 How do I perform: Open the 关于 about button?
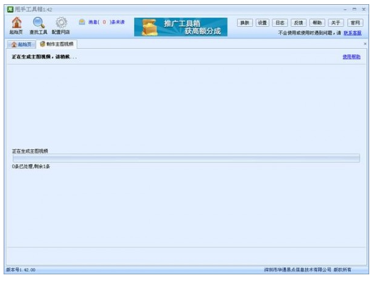336,23
